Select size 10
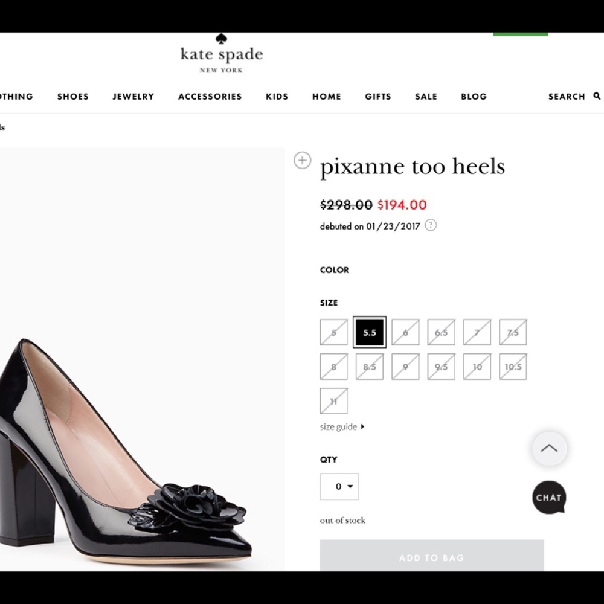 pyautogui.click(x=477, y=367)
